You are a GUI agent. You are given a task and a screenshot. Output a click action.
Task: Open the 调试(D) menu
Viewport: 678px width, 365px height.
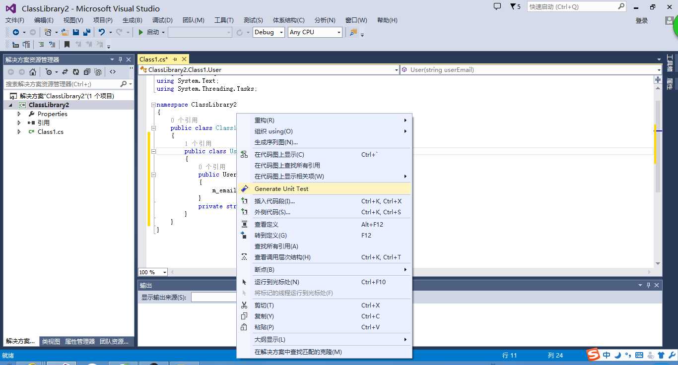(x=162, y=20)
